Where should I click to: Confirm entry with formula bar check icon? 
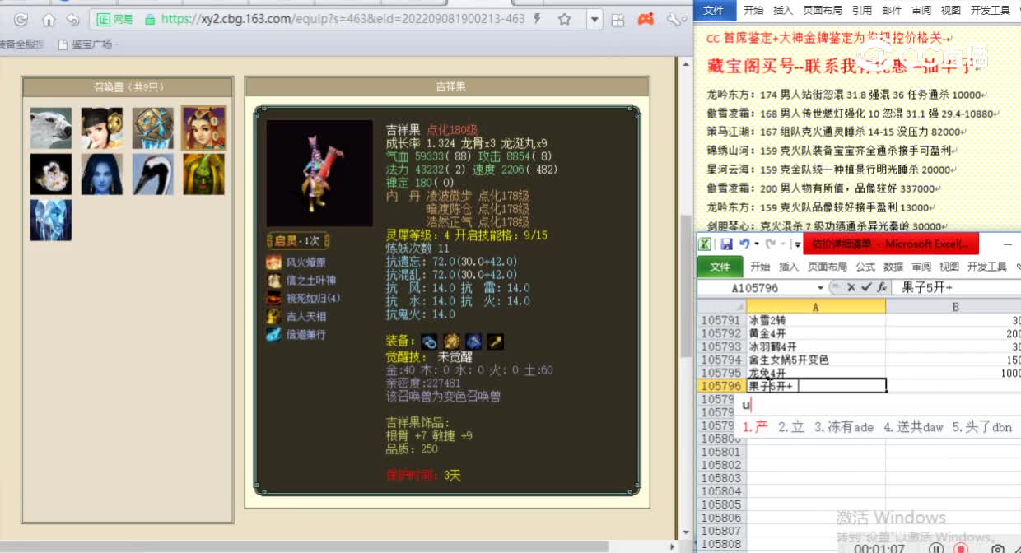point(865,288)
